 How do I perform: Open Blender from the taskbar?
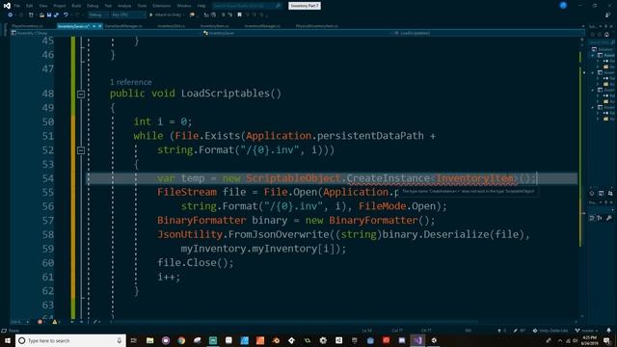276,340
